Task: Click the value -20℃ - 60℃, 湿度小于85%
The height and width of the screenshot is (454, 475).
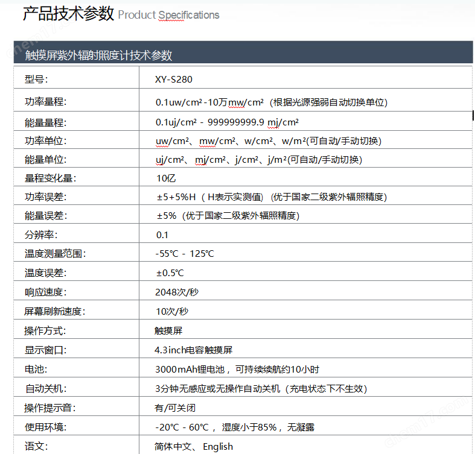Action: pyautogui.click(x=216, y=427)
